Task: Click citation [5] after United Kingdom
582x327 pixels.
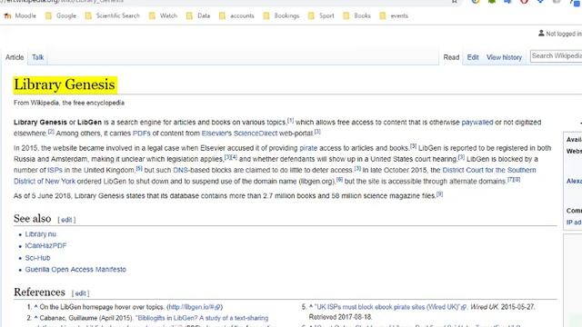Action: [139, 168]
